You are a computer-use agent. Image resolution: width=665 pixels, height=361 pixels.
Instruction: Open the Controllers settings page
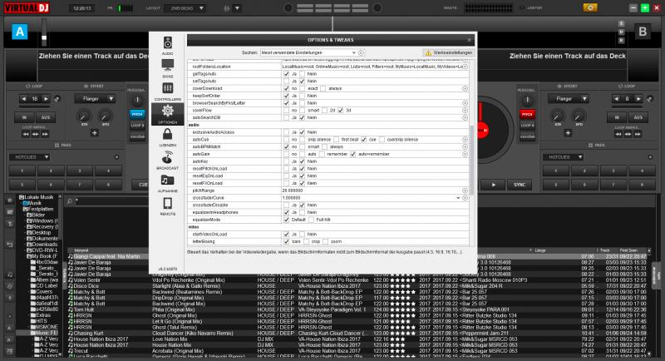[168, 91]
